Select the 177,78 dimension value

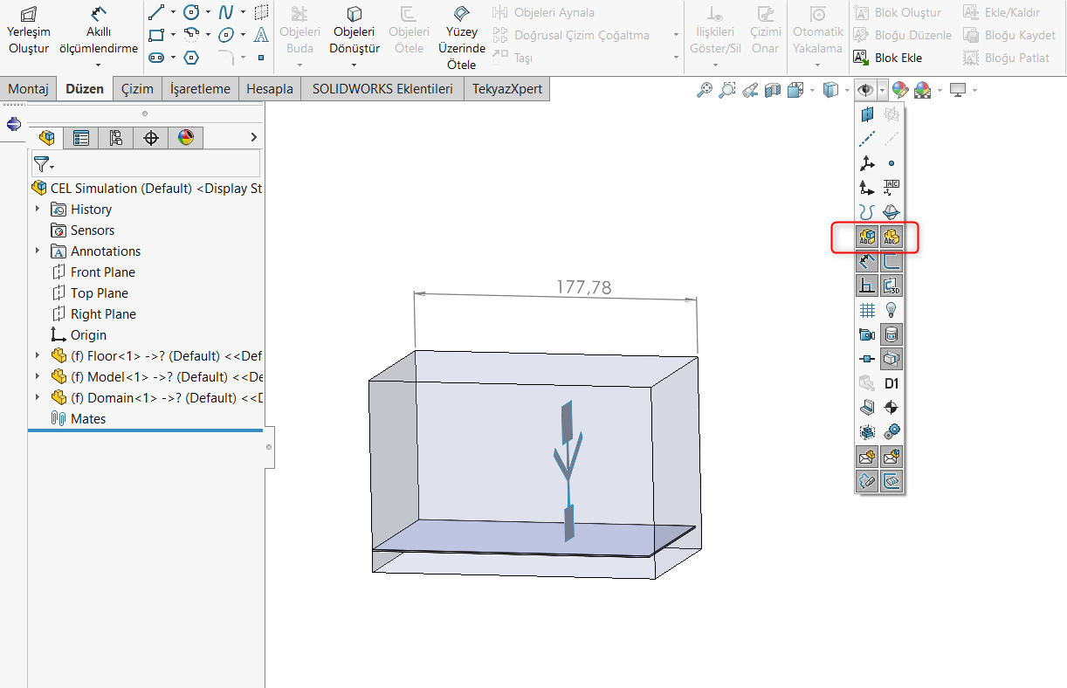click(x=583, y=287)
